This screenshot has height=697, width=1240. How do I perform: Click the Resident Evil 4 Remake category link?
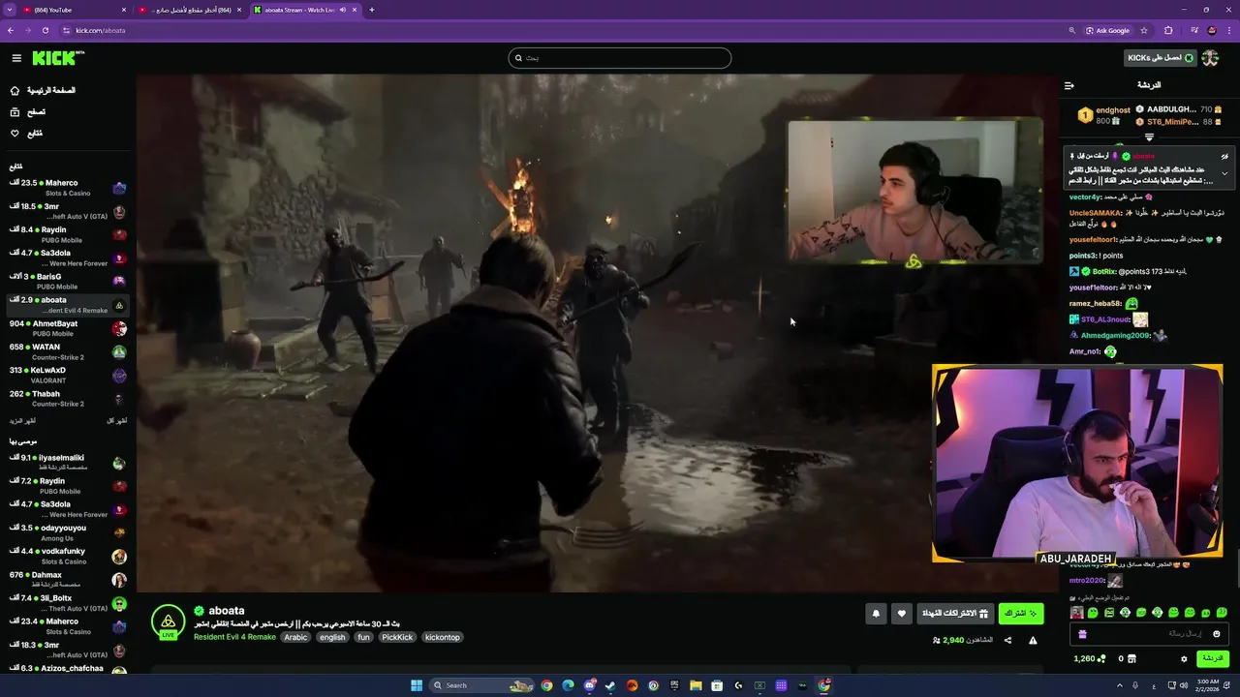point(234,637)
